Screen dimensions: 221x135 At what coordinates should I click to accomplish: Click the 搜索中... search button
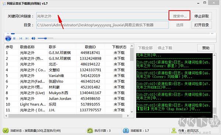tap(180, 16)
